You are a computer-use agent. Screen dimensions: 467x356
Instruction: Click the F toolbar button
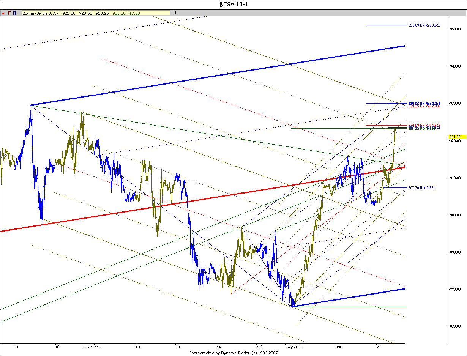pyautogui.click(x=9, y=13)
